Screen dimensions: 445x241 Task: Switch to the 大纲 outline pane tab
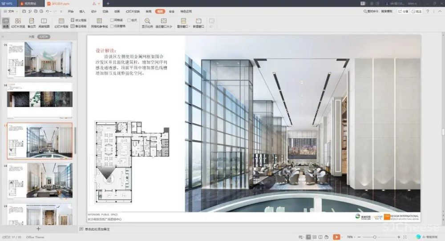point(31,37)
